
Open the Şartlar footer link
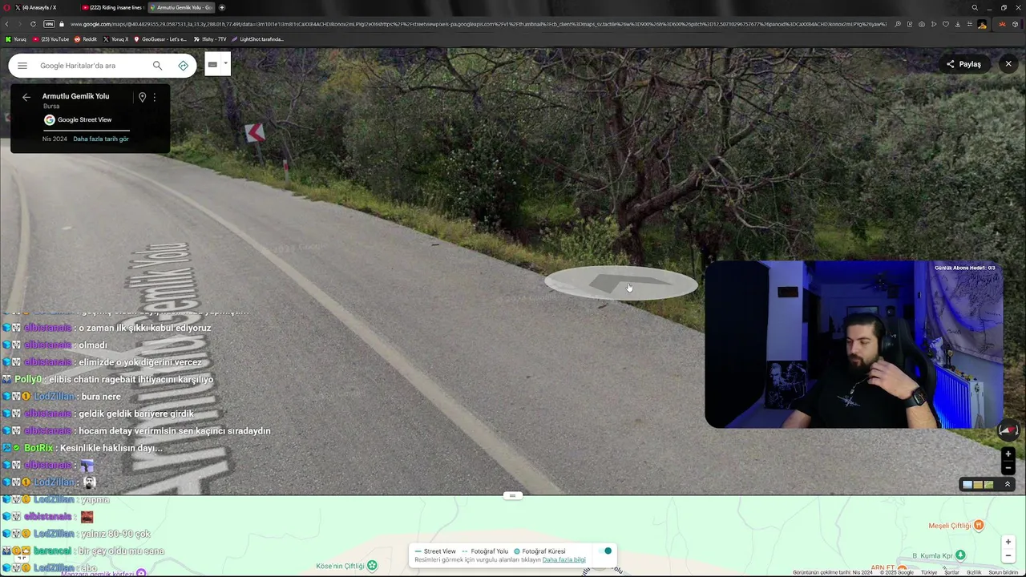[x=951, y=572]
